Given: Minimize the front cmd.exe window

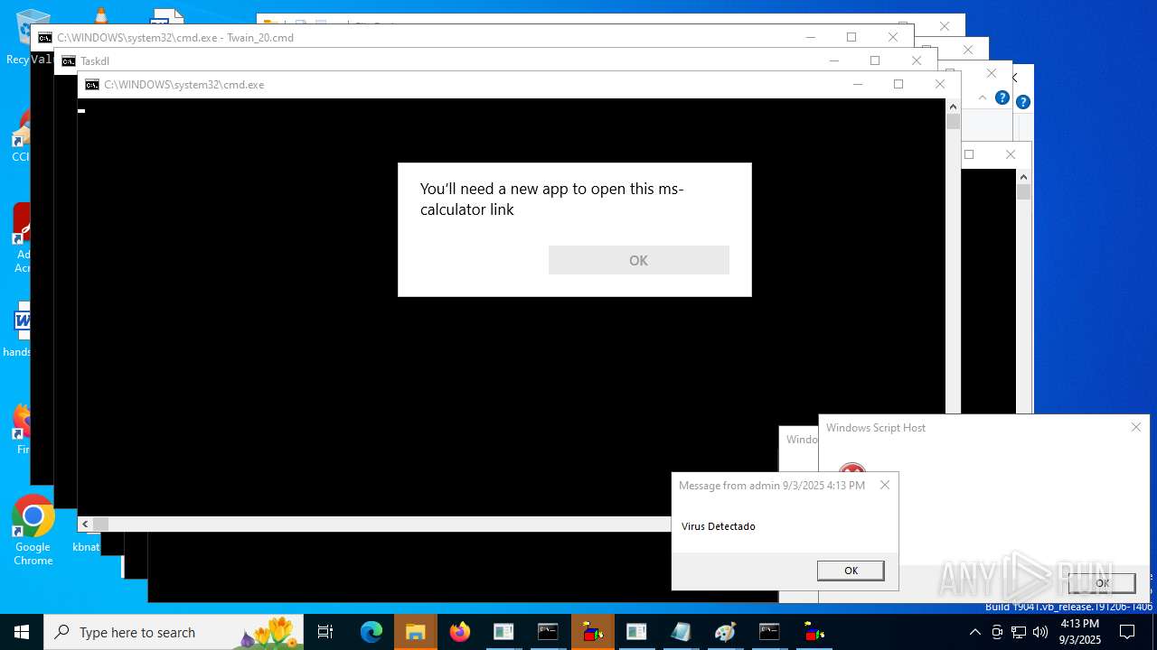Looking at the screenshot, I should point(857,84).
